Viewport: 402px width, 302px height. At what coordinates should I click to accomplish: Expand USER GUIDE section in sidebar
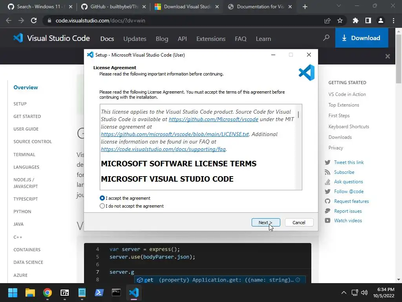pos(26,129)
